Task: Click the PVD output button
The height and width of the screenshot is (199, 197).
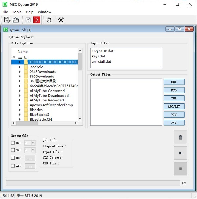Action: click(x=174, y=122)
